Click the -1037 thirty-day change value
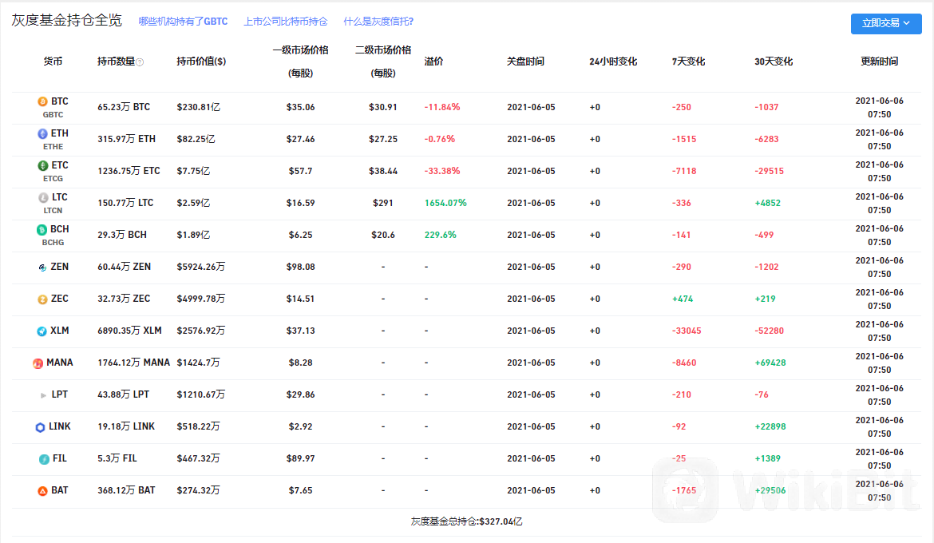This screenshot has height=543, width=934. click(766, 107)
